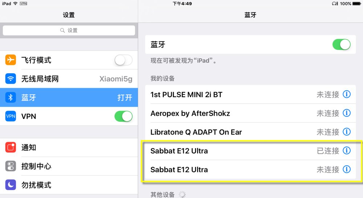Click the orange Airplane Mode icon
363x198 pixels.
point(11,60)
